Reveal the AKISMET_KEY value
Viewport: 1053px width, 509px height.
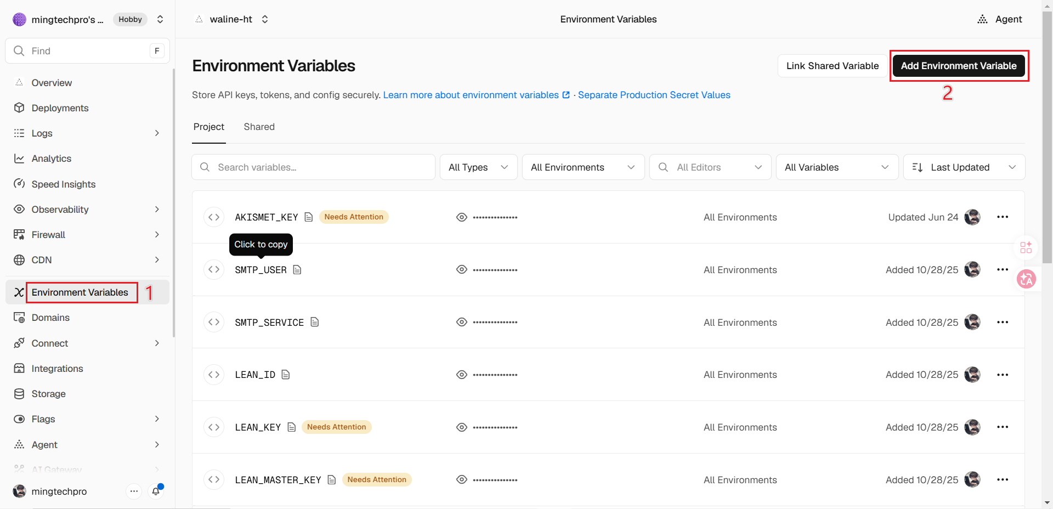[462, 217]
